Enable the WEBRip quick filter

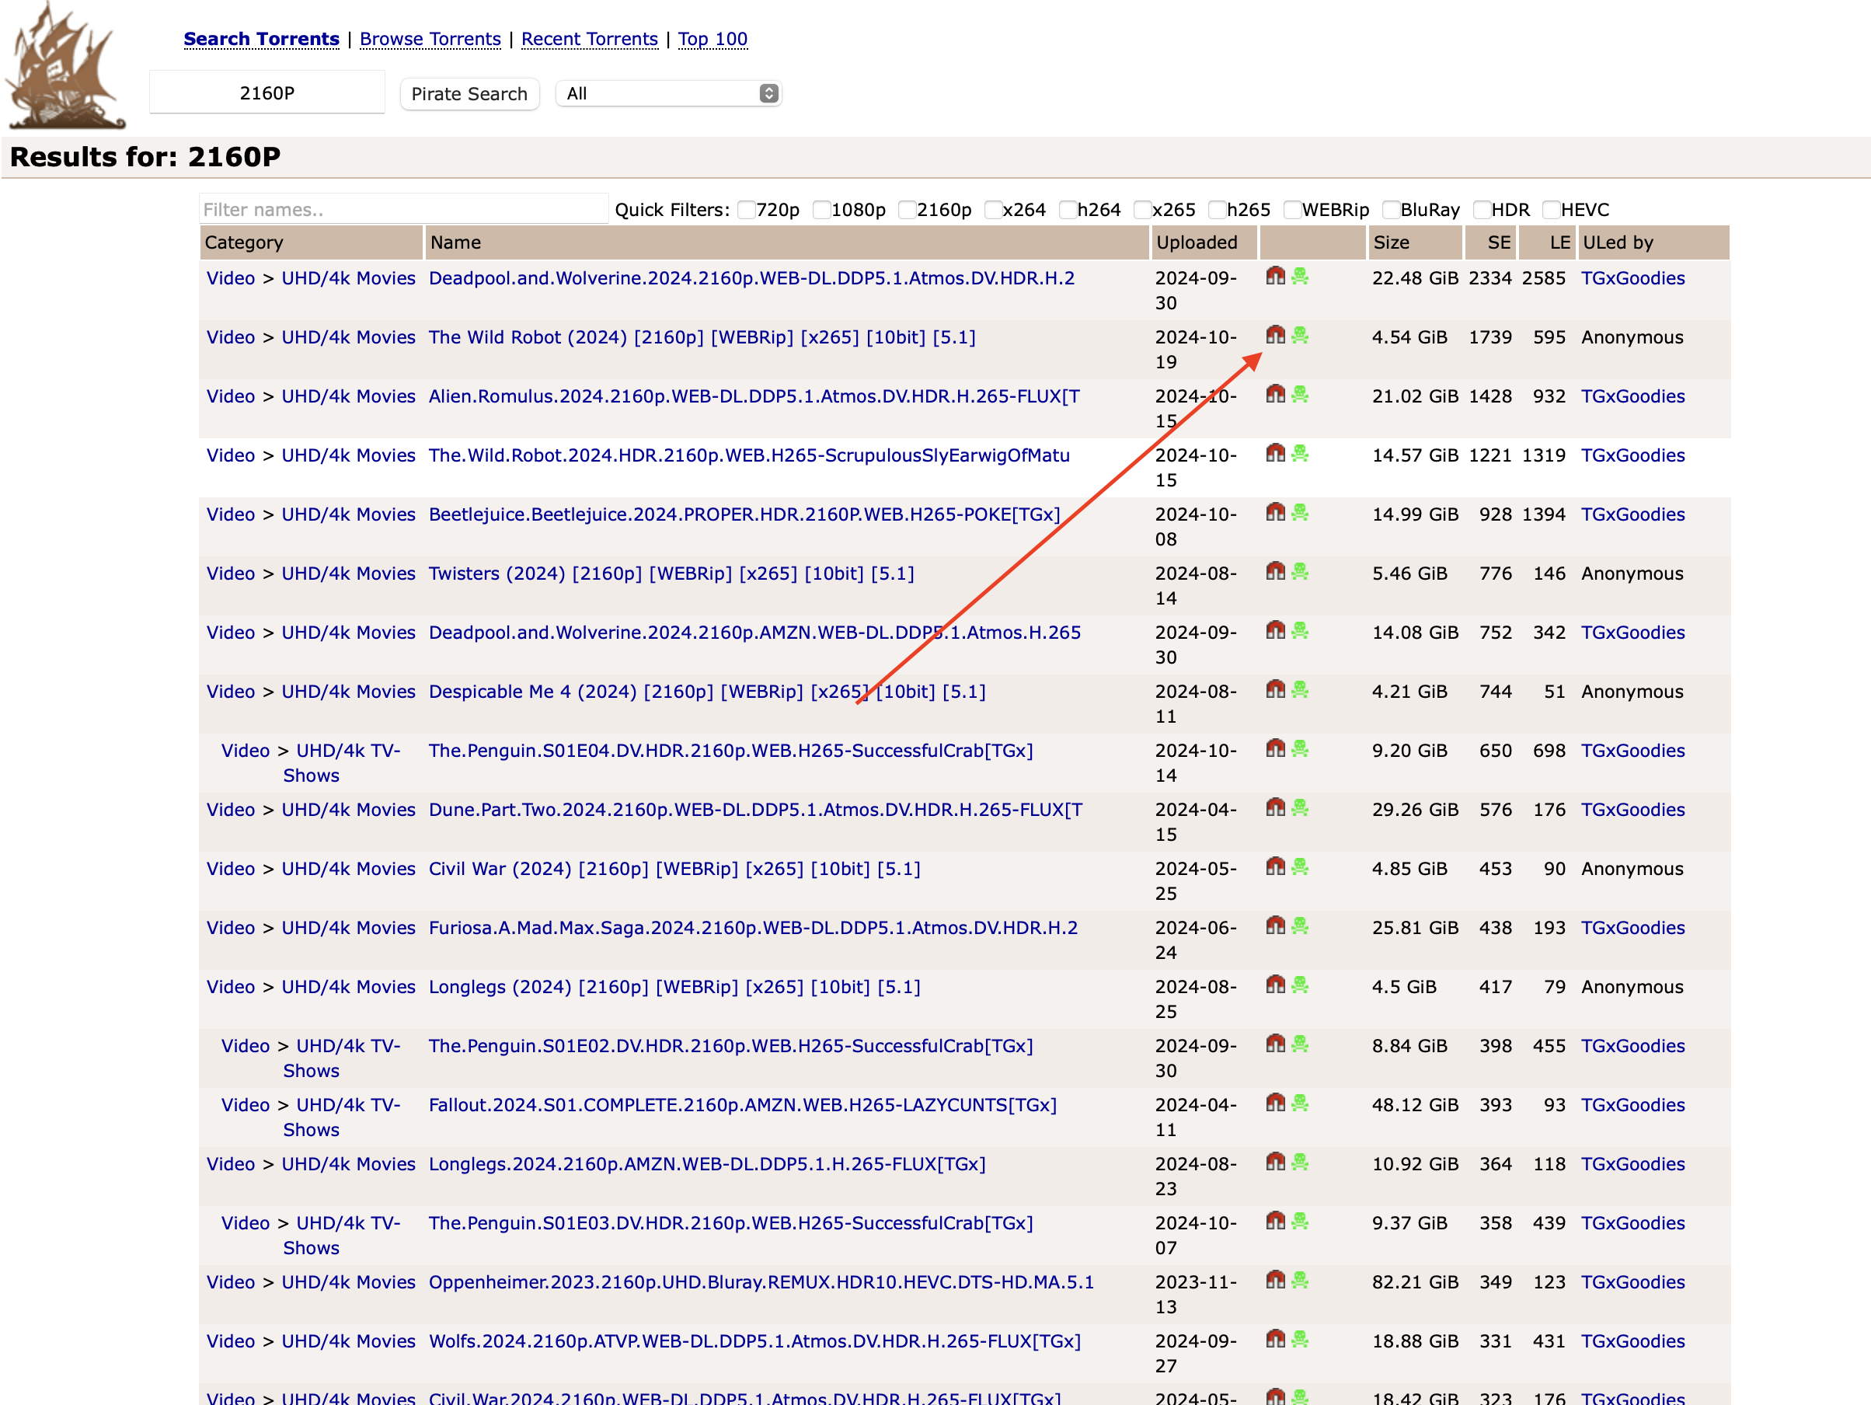pos(1292,210)
